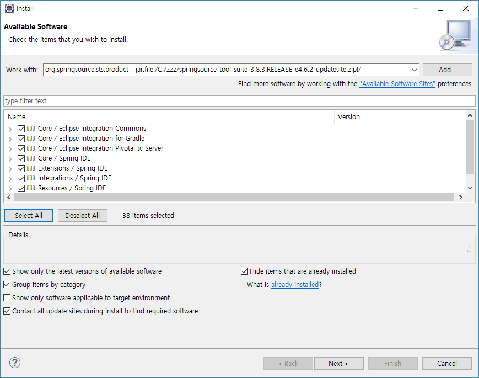
Task: Click the Cancel button
Action: point(447,363)
